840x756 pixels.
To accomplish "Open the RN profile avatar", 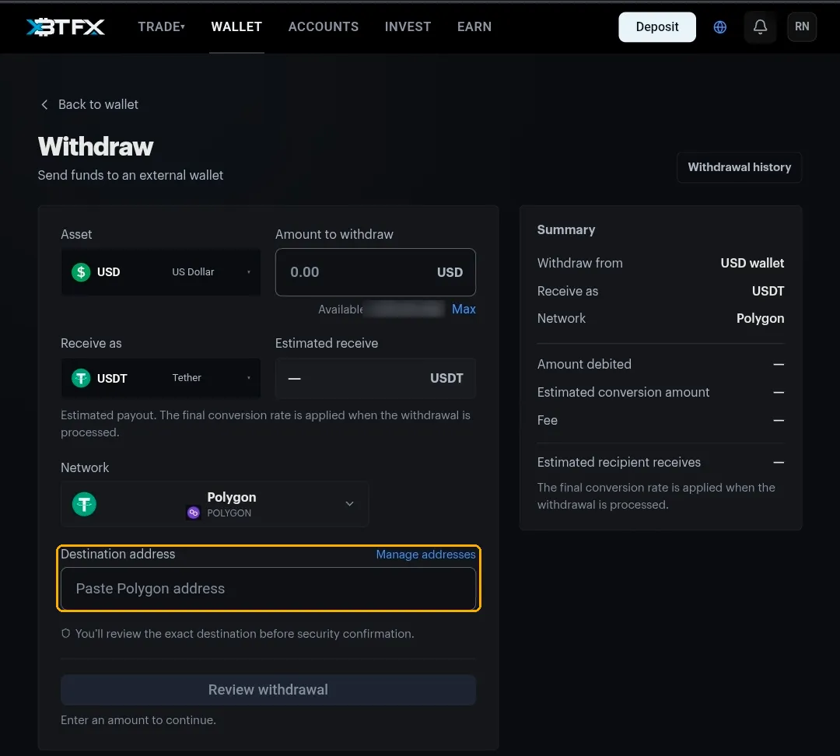I will pos(802,26).
